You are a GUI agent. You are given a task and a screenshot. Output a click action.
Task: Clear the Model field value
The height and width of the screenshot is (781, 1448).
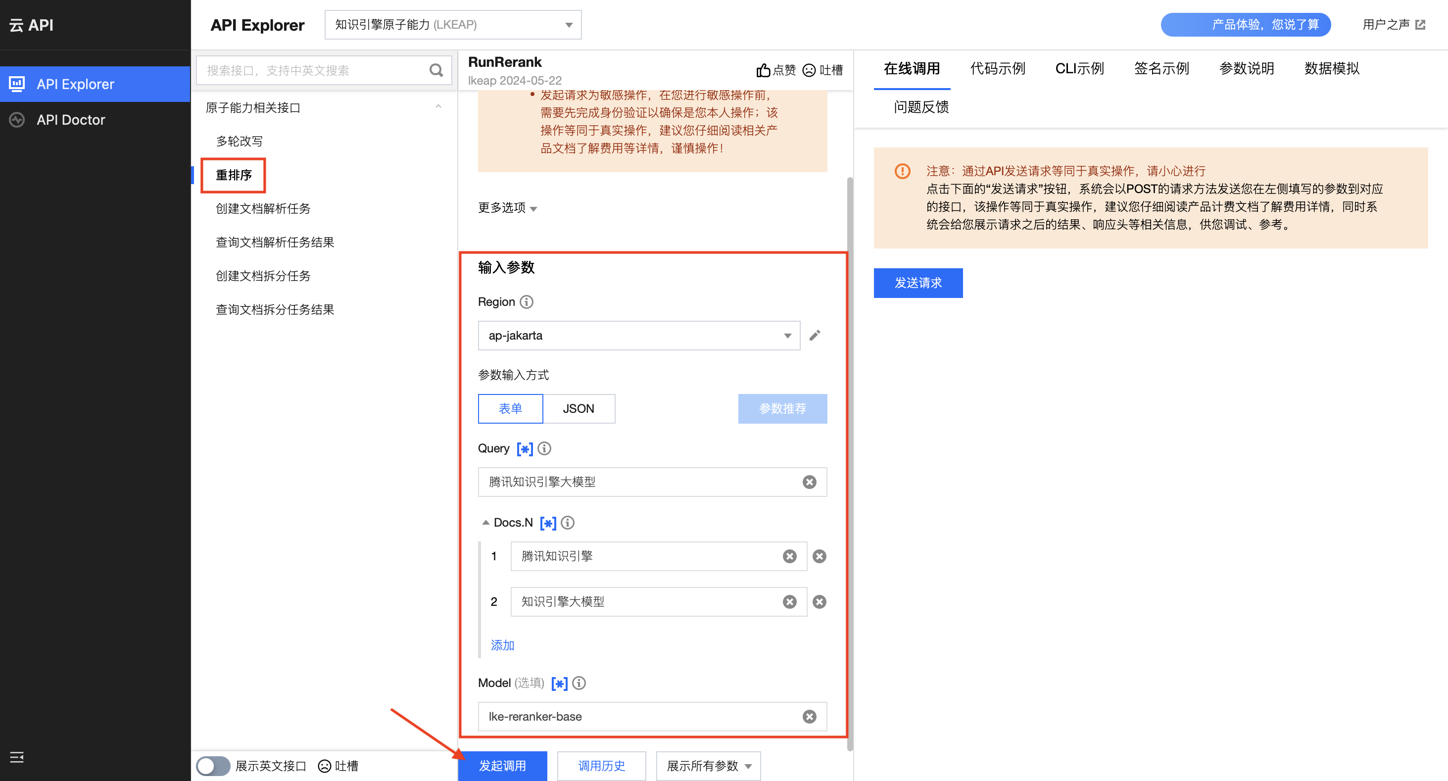pos(809,716)
